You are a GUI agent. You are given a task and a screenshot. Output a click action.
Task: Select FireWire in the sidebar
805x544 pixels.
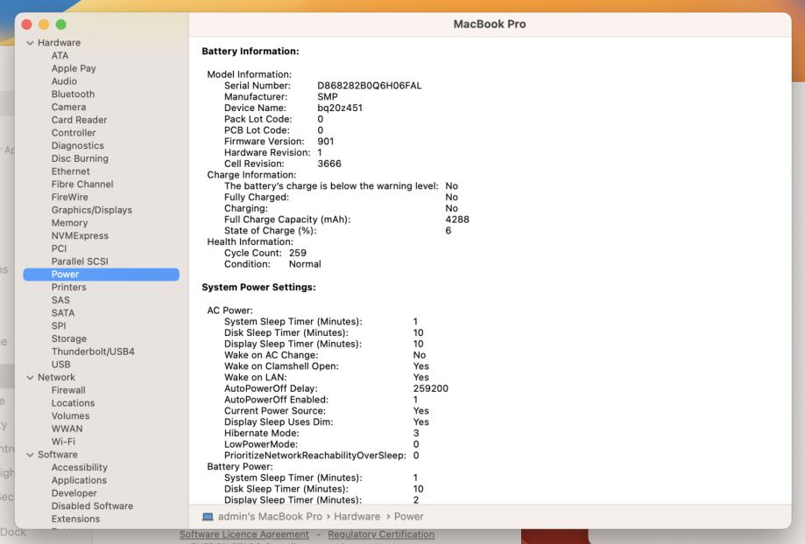(x=70, y=197)
